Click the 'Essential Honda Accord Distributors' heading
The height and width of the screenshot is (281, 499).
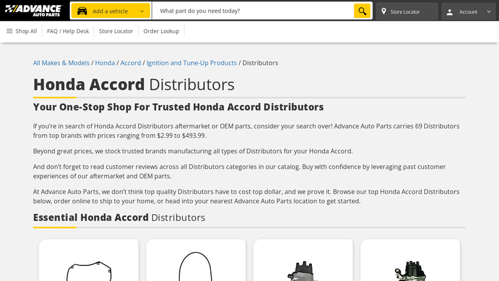119,217
